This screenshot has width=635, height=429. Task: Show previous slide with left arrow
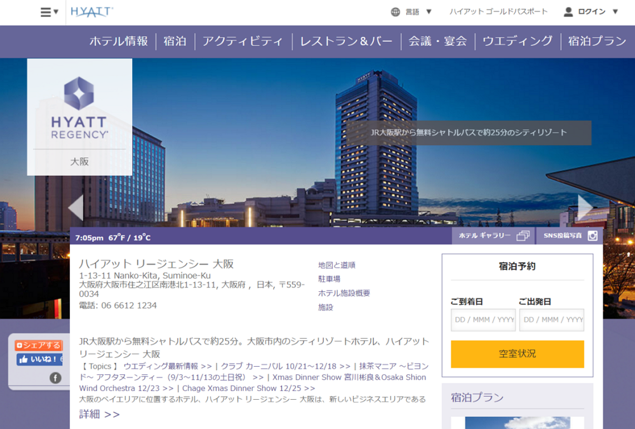pyautogui.click(x=76, y=208)
